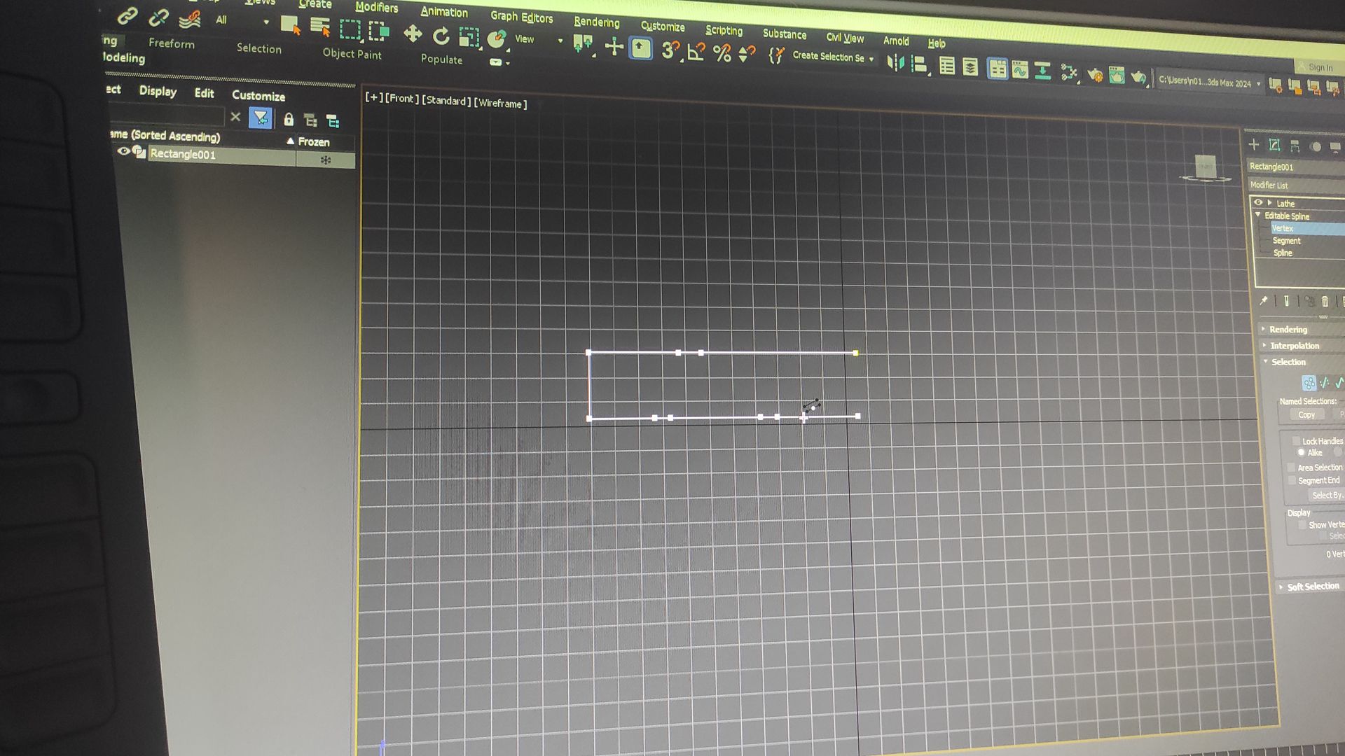Screen dimensions: 1345x756
Task: Activate the Select and Scale tool
Action: [469, 36]
